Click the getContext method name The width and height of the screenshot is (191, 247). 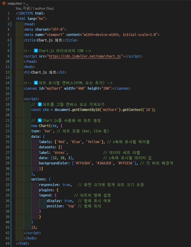click(x=132, y=110)
